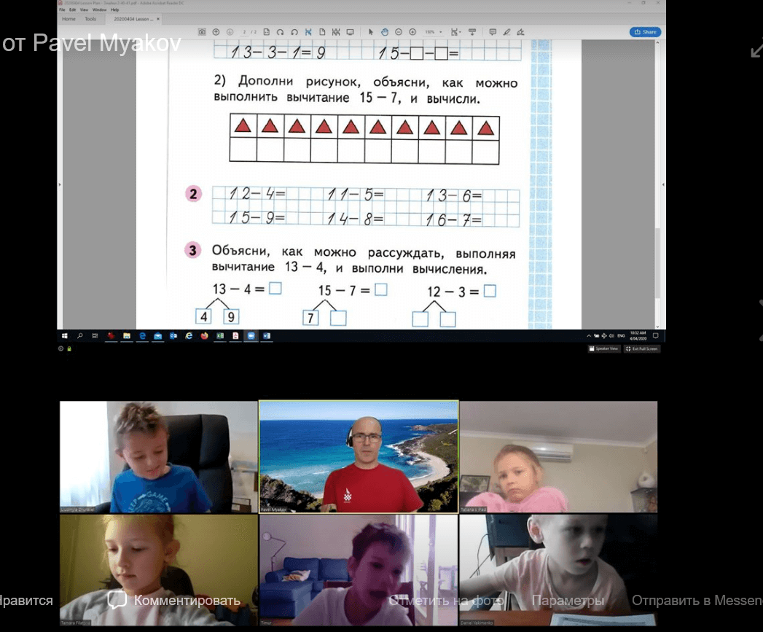Expand the page fit options dropdown

tap(456, 32)
